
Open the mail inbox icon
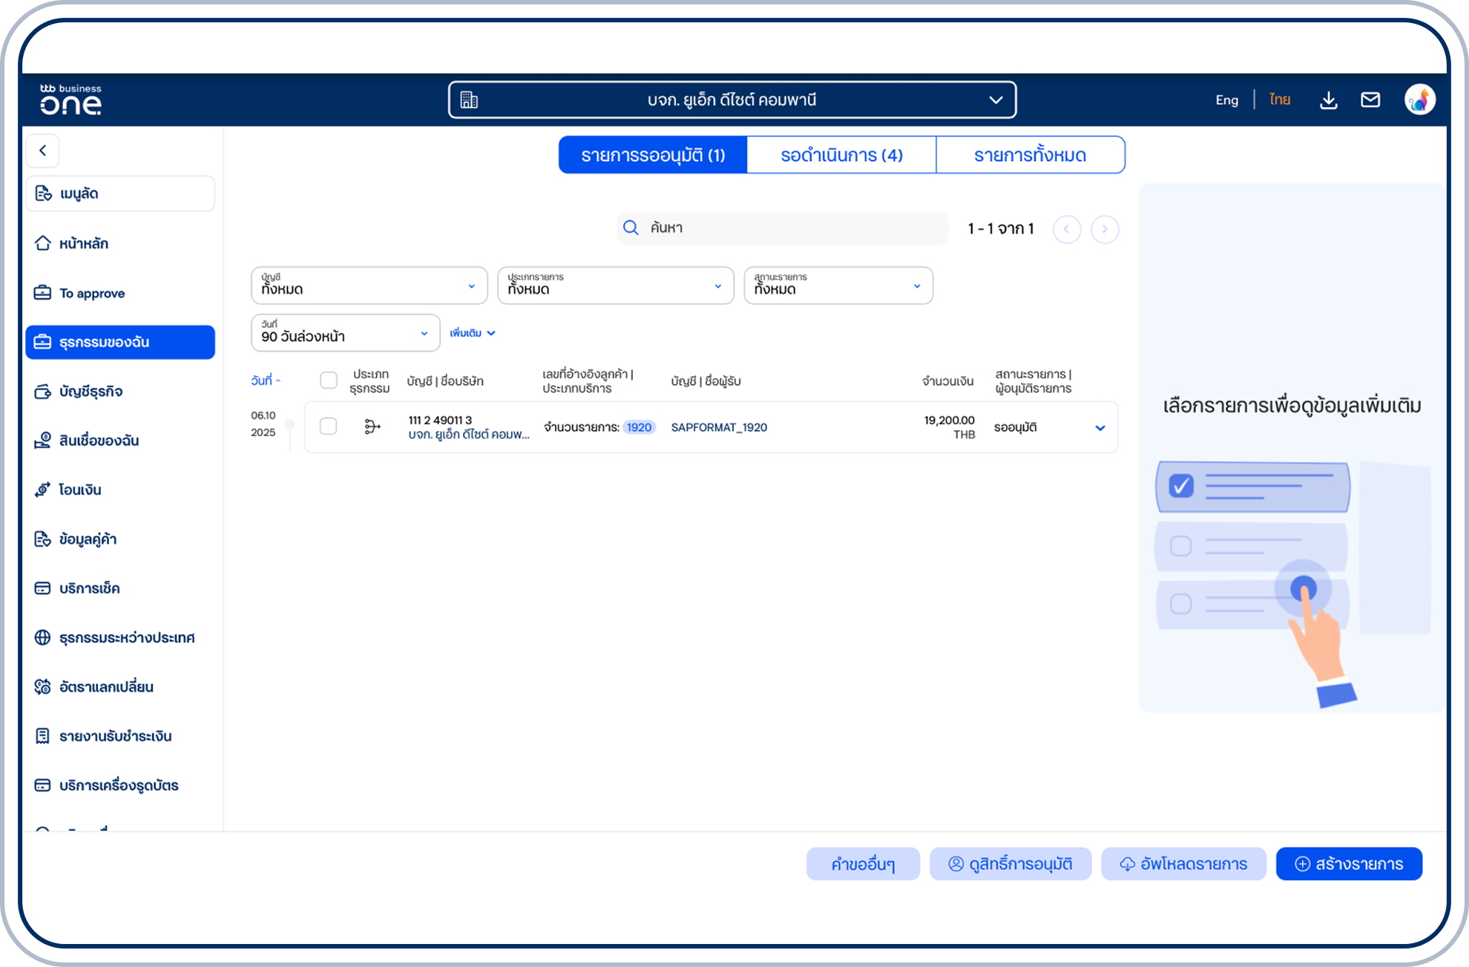click(1370, 100)
